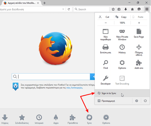This screenshot has width=151, height=126.
Task: Follow the νέες λειτουργίες link
Action: 74,88
